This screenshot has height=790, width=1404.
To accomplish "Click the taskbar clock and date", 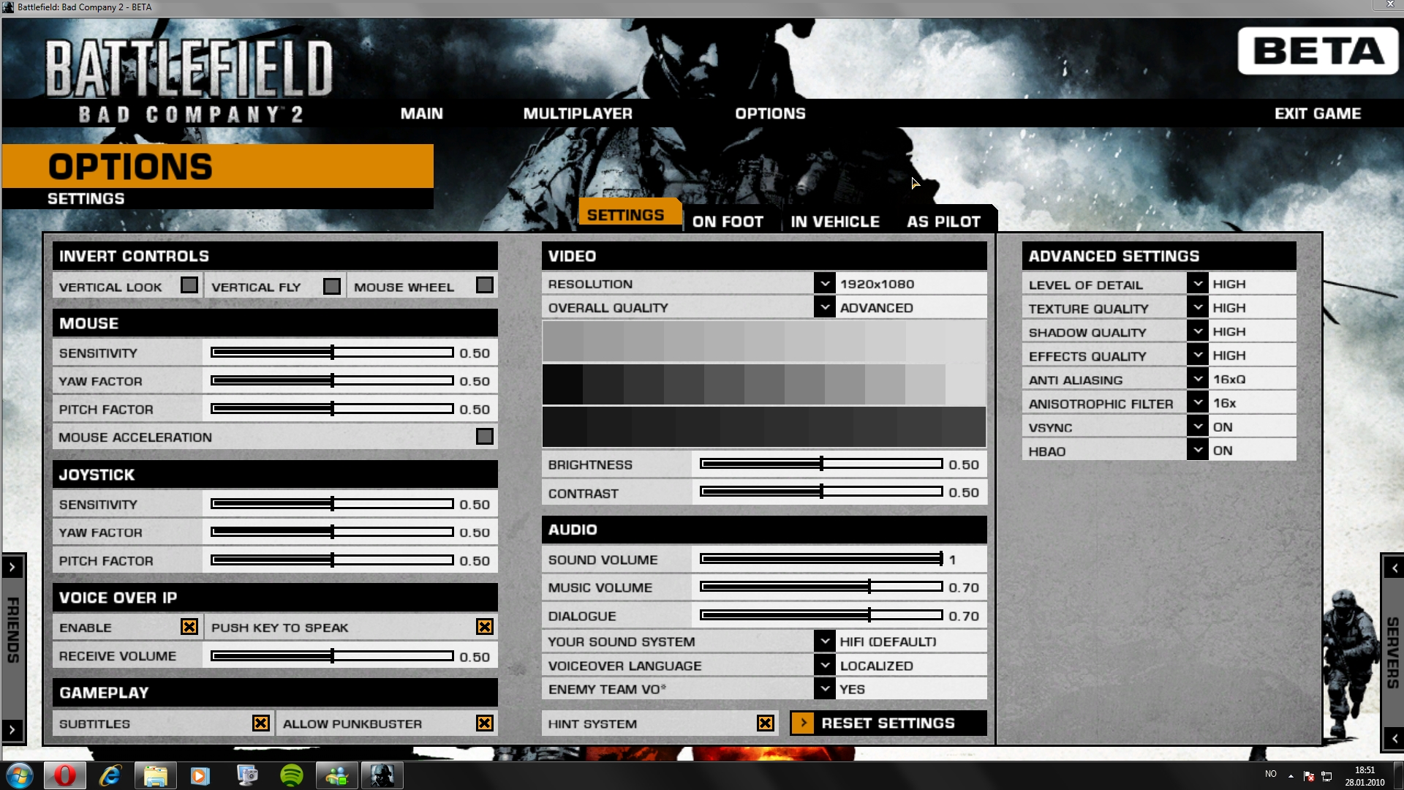I will point(1365,776).
